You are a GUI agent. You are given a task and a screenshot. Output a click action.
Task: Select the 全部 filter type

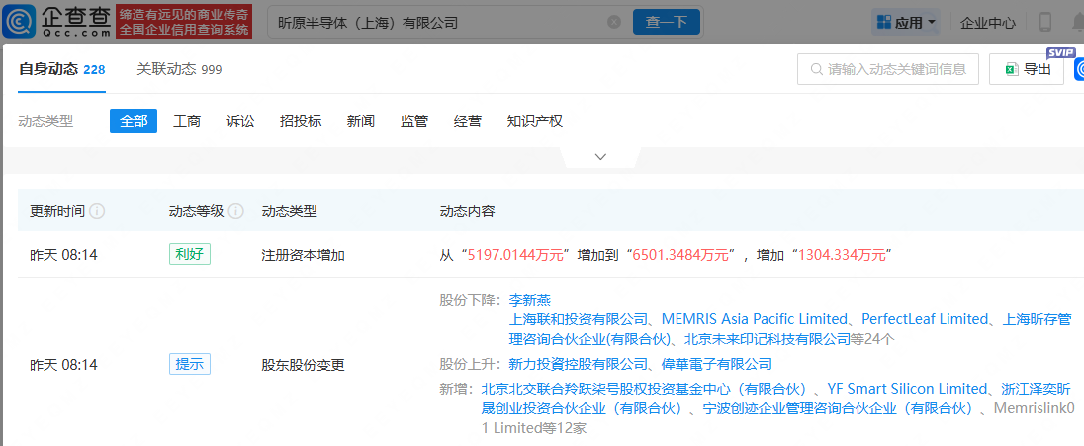(x=134, y=121)
